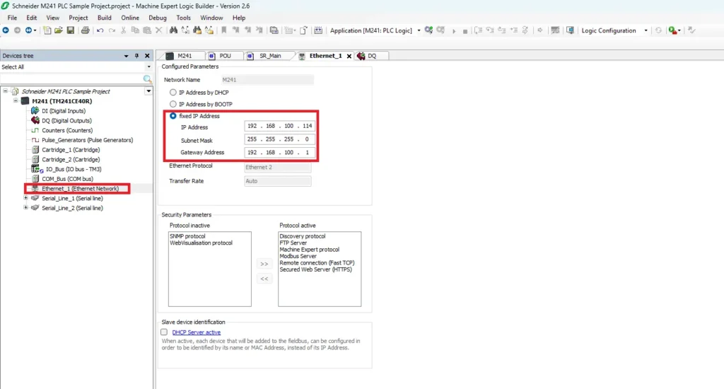This screenshot has width=724, height=389.
Task: Click the Print icon in toolbar
Action: 86,30
